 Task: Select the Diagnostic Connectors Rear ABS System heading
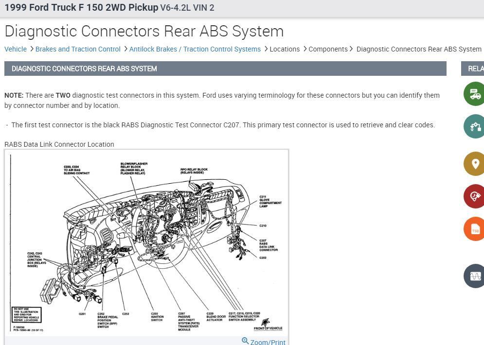tap(144, 31)
